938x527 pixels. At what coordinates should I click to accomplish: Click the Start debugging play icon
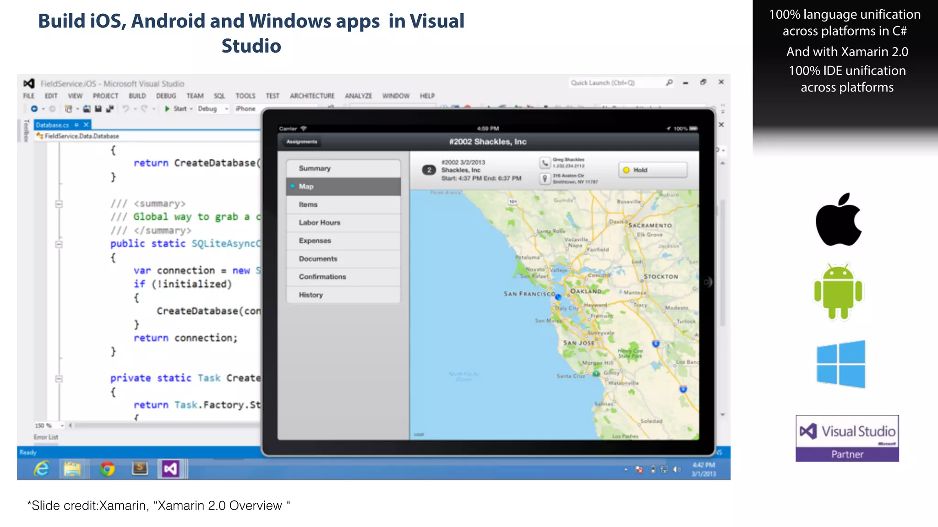pyautogui.click(x=167, y=108)
